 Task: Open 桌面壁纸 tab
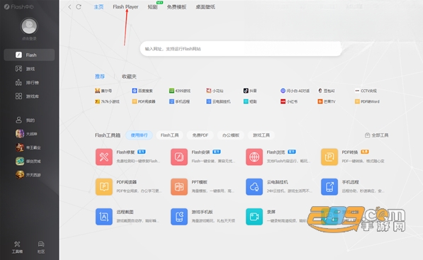pos(205,7)
